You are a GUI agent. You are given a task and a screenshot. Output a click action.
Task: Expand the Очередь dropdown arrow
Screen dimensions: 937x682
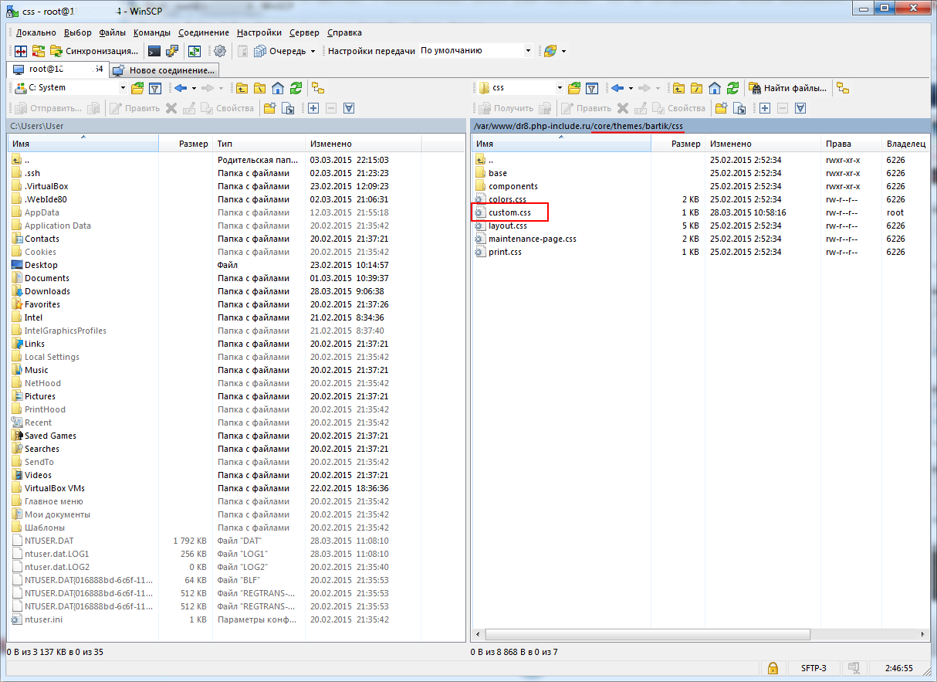point(313,51)
